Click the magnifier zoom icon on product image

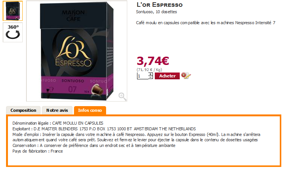(x=122, y=96)
